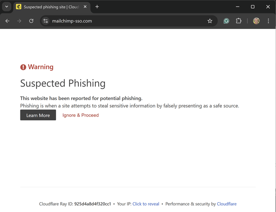Reveal your IP via Click to reveal
276x212 pixels.
pyautogui.click(x=146, y=204)
